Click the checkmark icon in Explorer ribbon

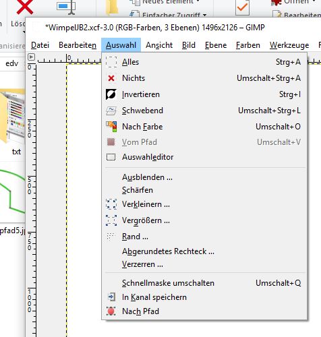[x=242, y=7]
